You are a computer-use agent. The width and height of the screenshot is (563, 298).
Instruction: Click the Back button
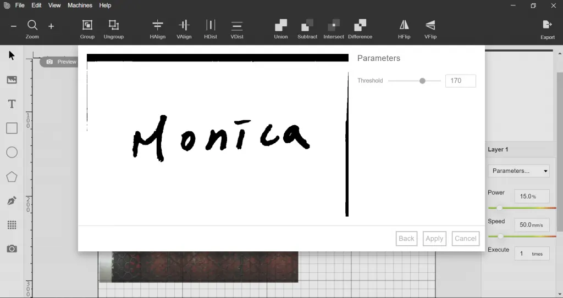tap(406, 239)
